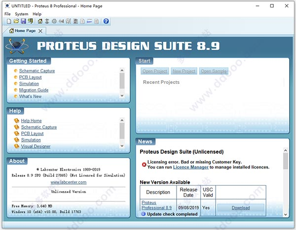
Task: Click the New Project button
Action: click(x=184, y=71)
